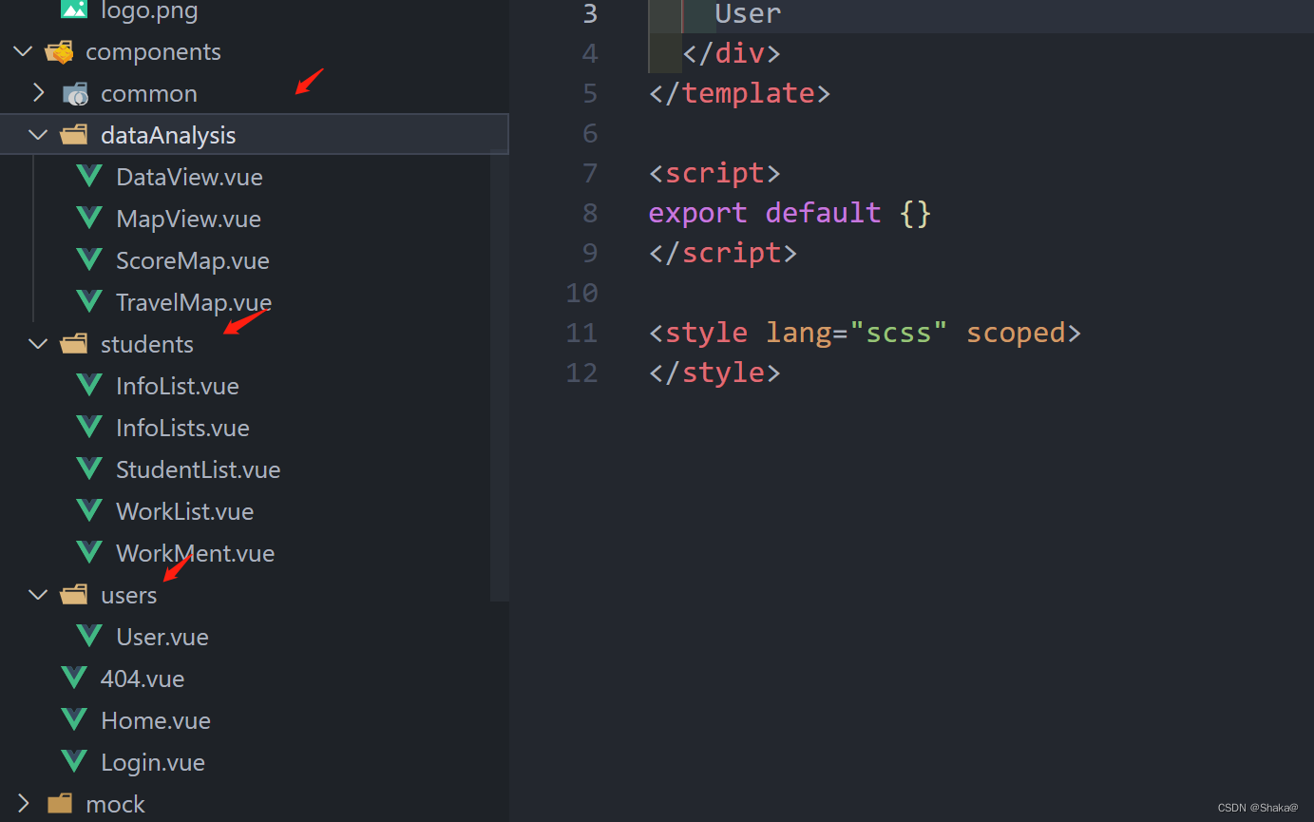The height and width of the screenshot is (822, 1314).
Task: Click the opening <script> tag
Action: 714,173
